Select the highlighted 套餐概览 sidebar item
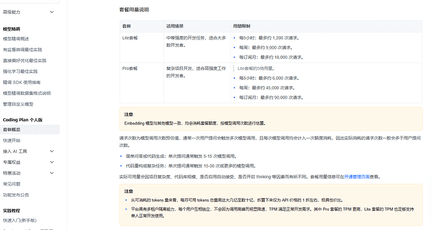Screen dimensions: 432x230 pyautogui.click(x=30, y=129)
